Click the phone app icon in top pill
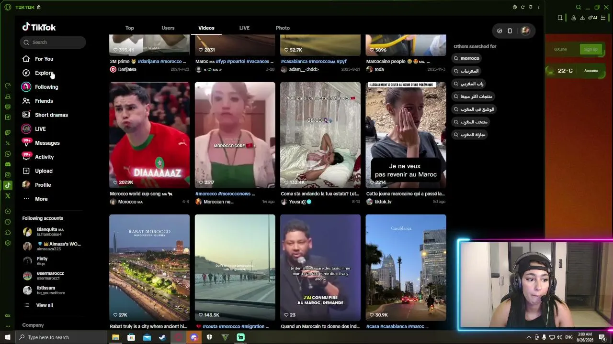The height and width of the screenshot is (344, 613). pyautogui.click(x=510, y=31)
